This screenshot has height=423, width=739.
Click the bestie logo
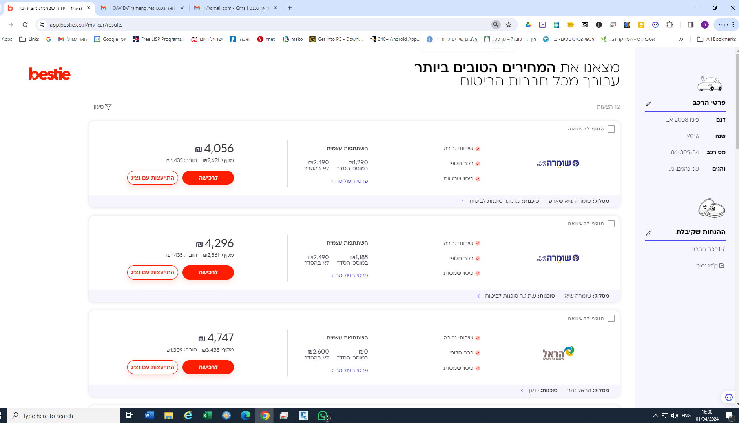49,74
